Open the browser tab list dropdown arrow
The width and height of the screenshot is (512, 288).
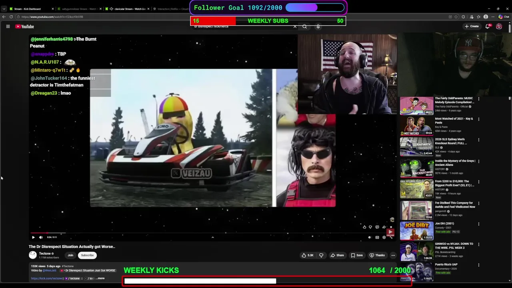(x=4, y=9)
